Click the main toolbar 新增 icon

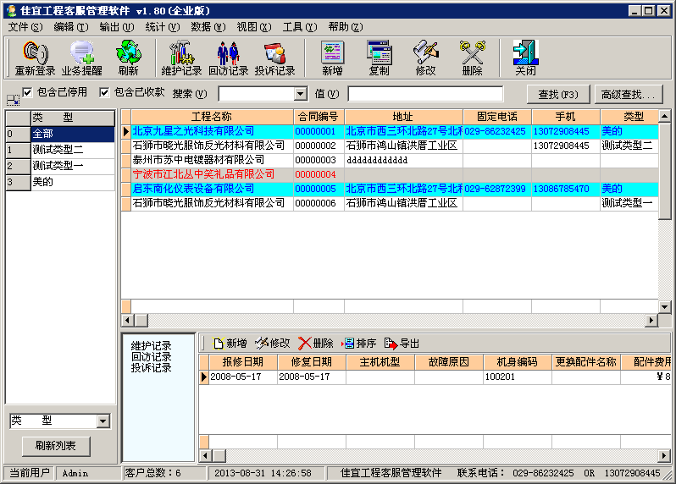[332, 58]
